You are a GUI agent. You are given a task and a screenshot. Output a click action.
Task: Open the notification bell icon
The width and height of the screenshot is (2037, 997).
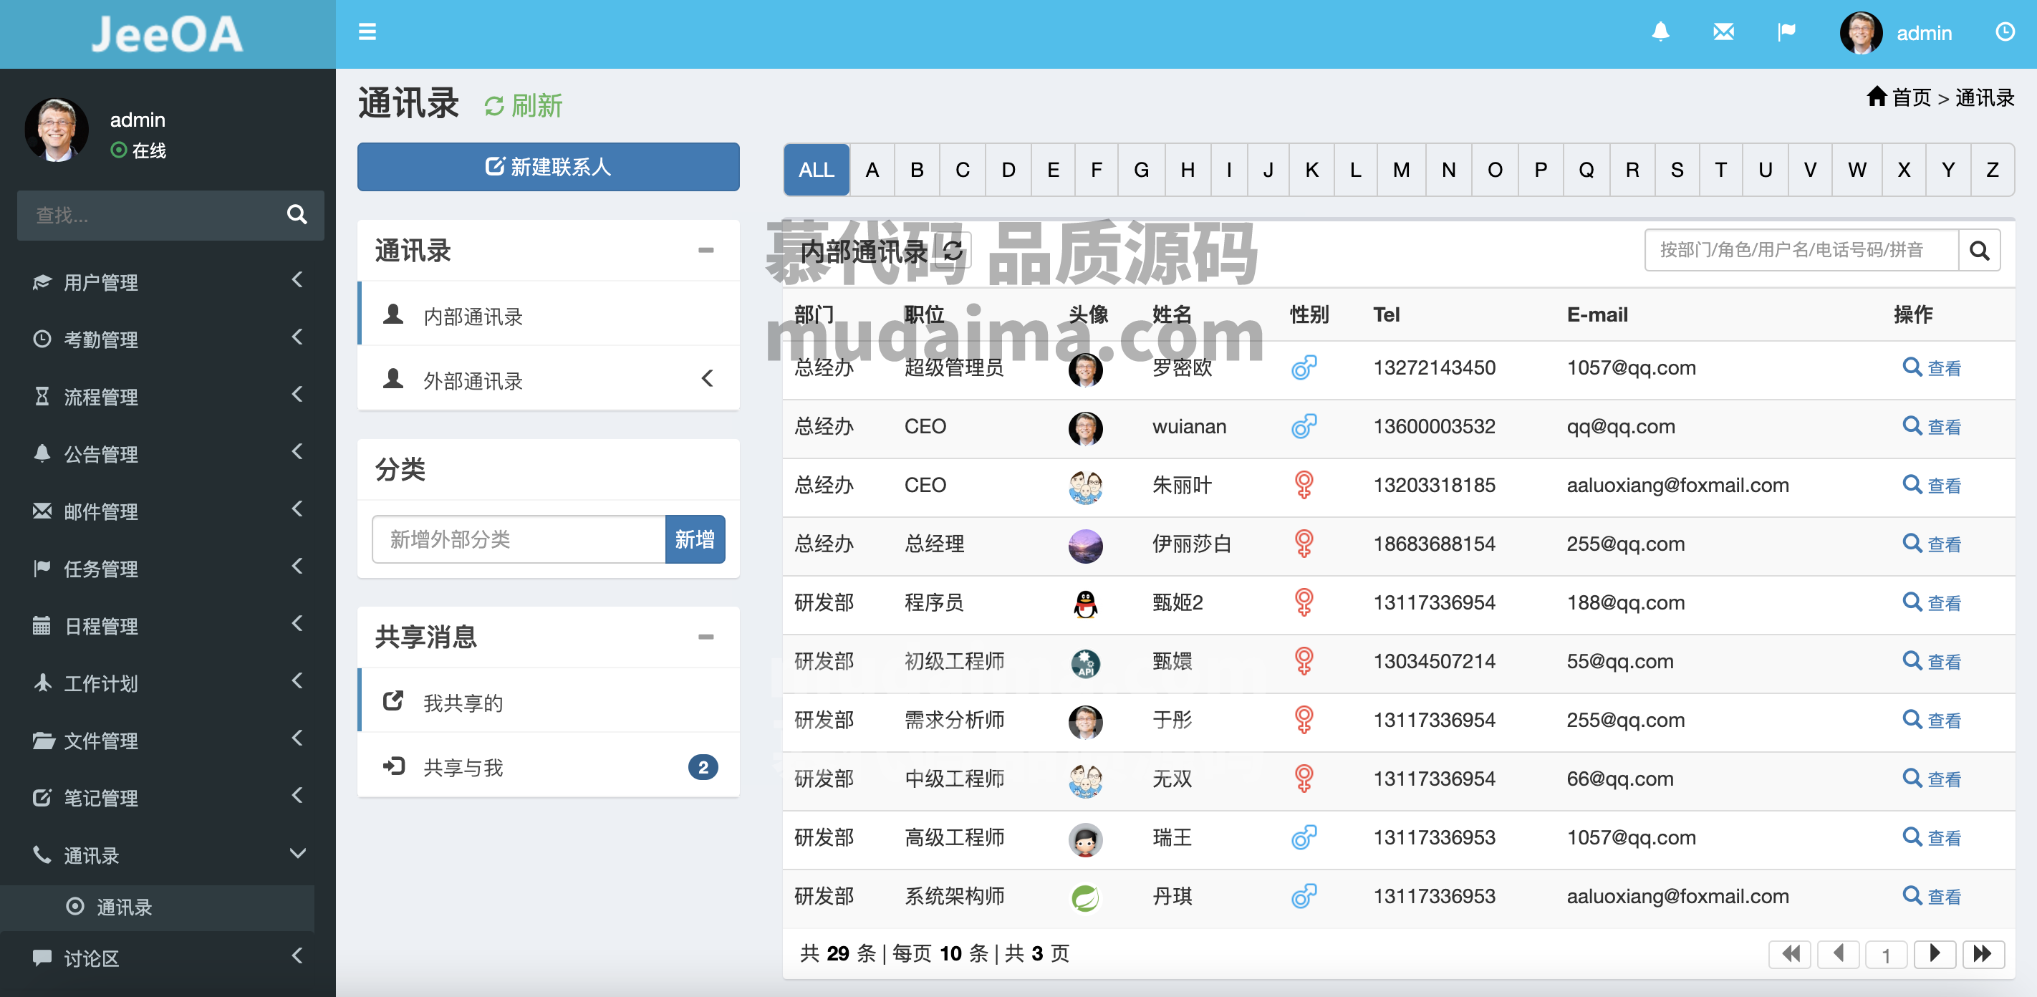pos(1660,32)
